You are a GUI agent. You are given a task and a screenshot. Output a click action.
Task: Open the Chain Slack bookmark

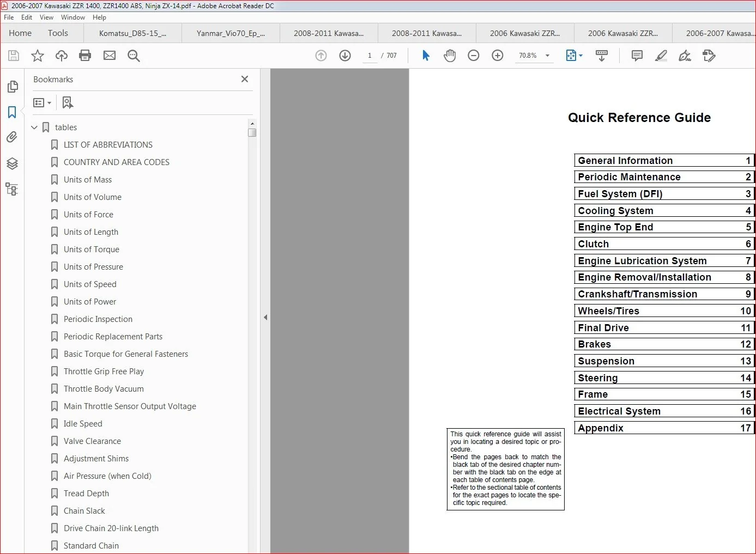point(84,511)
